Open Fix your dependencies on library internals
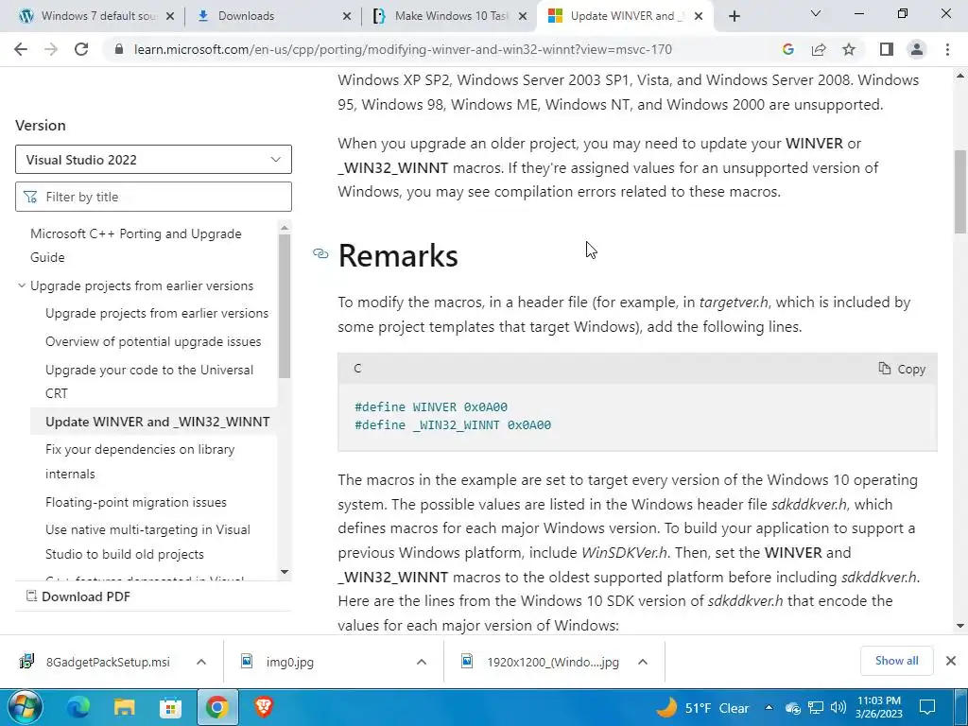Screen dimensions: 968x726 click(140, 461)
